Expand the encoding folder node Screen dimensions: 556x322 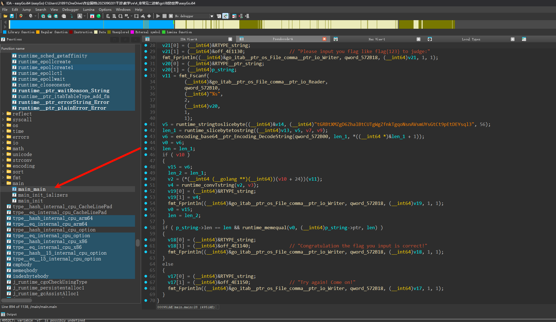3,166
